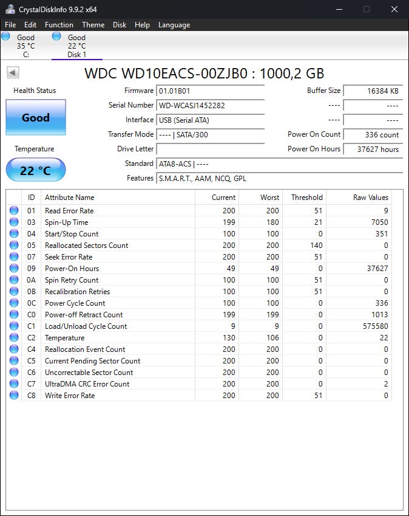409x516 pixels.
Task: Click status orb for Start/Stop Count
Action: 14,233
